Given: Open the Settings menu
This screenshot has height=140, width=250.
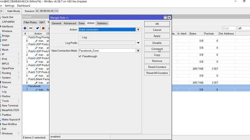Looking at the screenshot, I should point(9,6).
